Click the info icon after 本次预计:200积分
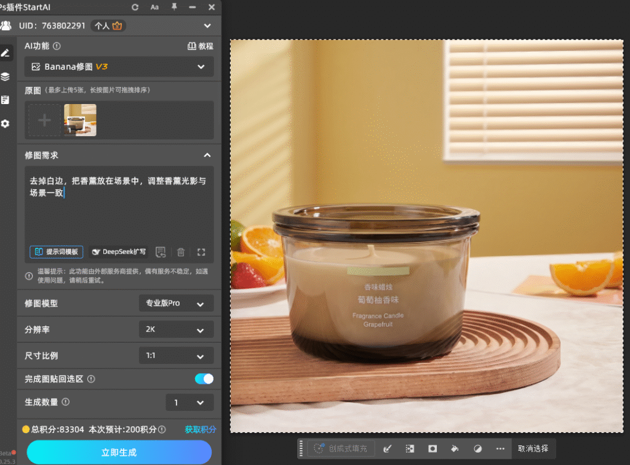Viewport: 630px width, 465px height. click(162, 430)
